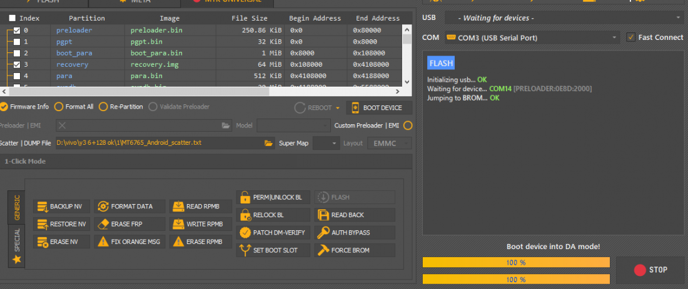This screenshot has height=289, width=688.
Task: Click the Scatter file path input field
Action: point(159,143)
